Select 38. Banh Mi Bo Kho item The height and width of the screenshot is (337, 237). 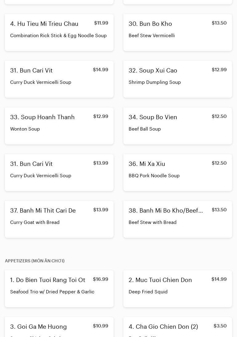(178, 219)
